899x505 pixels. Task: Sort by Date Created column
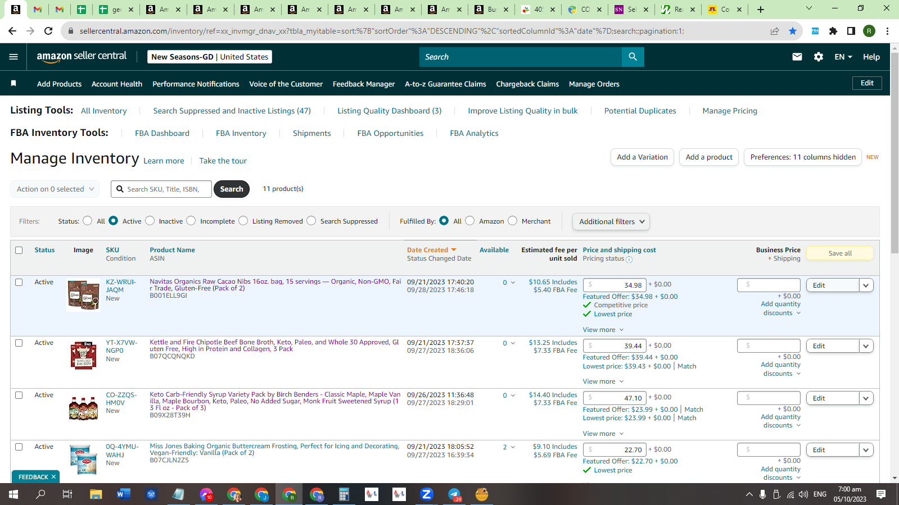coord(431,250)
